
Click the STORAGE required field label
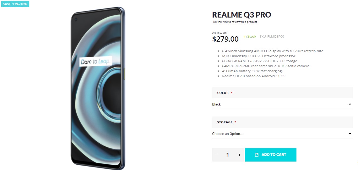point(225,122)
